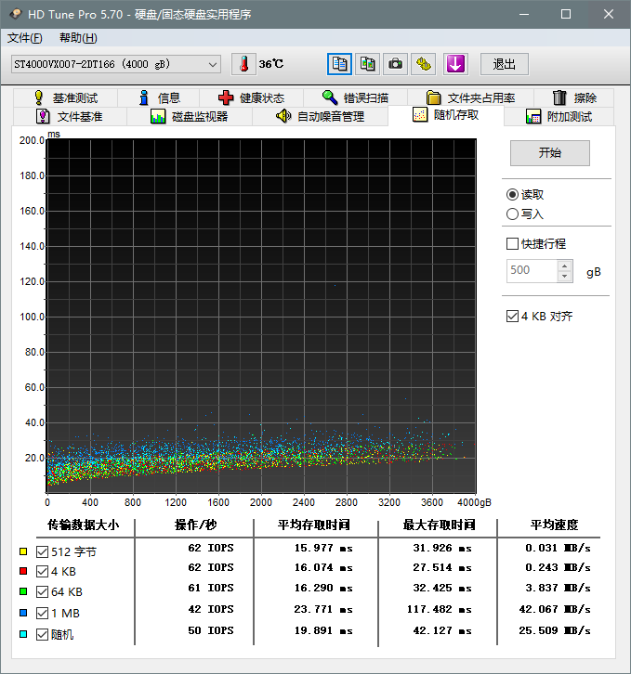
Task: Click the 25.509 MB/s average speed value
Action: [x=555, y=630]
